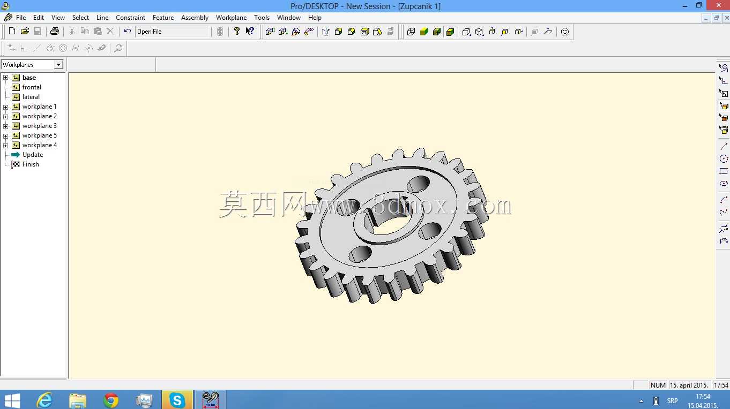Screen dimensions: 730x409
Task: Click the Round Edges feature icon
Action: tap(338, 32)
